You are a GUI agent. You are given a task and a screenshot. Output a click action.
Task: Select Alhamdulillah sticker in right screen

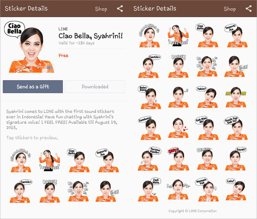(x=149, y=36)
